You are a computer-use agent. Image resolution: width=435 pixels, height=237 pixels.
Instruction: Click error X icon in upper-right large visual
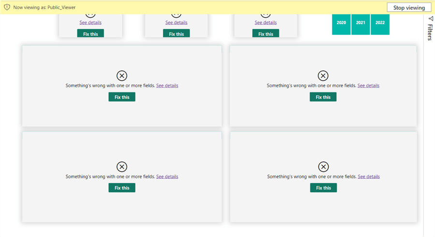[323, 76]
